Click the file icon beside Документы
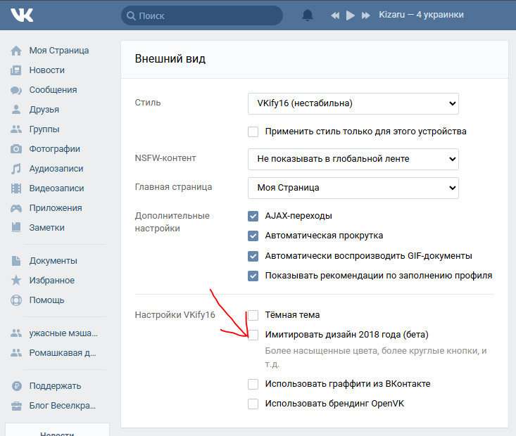The image size is (516, 436). click(x=15, y=261)
